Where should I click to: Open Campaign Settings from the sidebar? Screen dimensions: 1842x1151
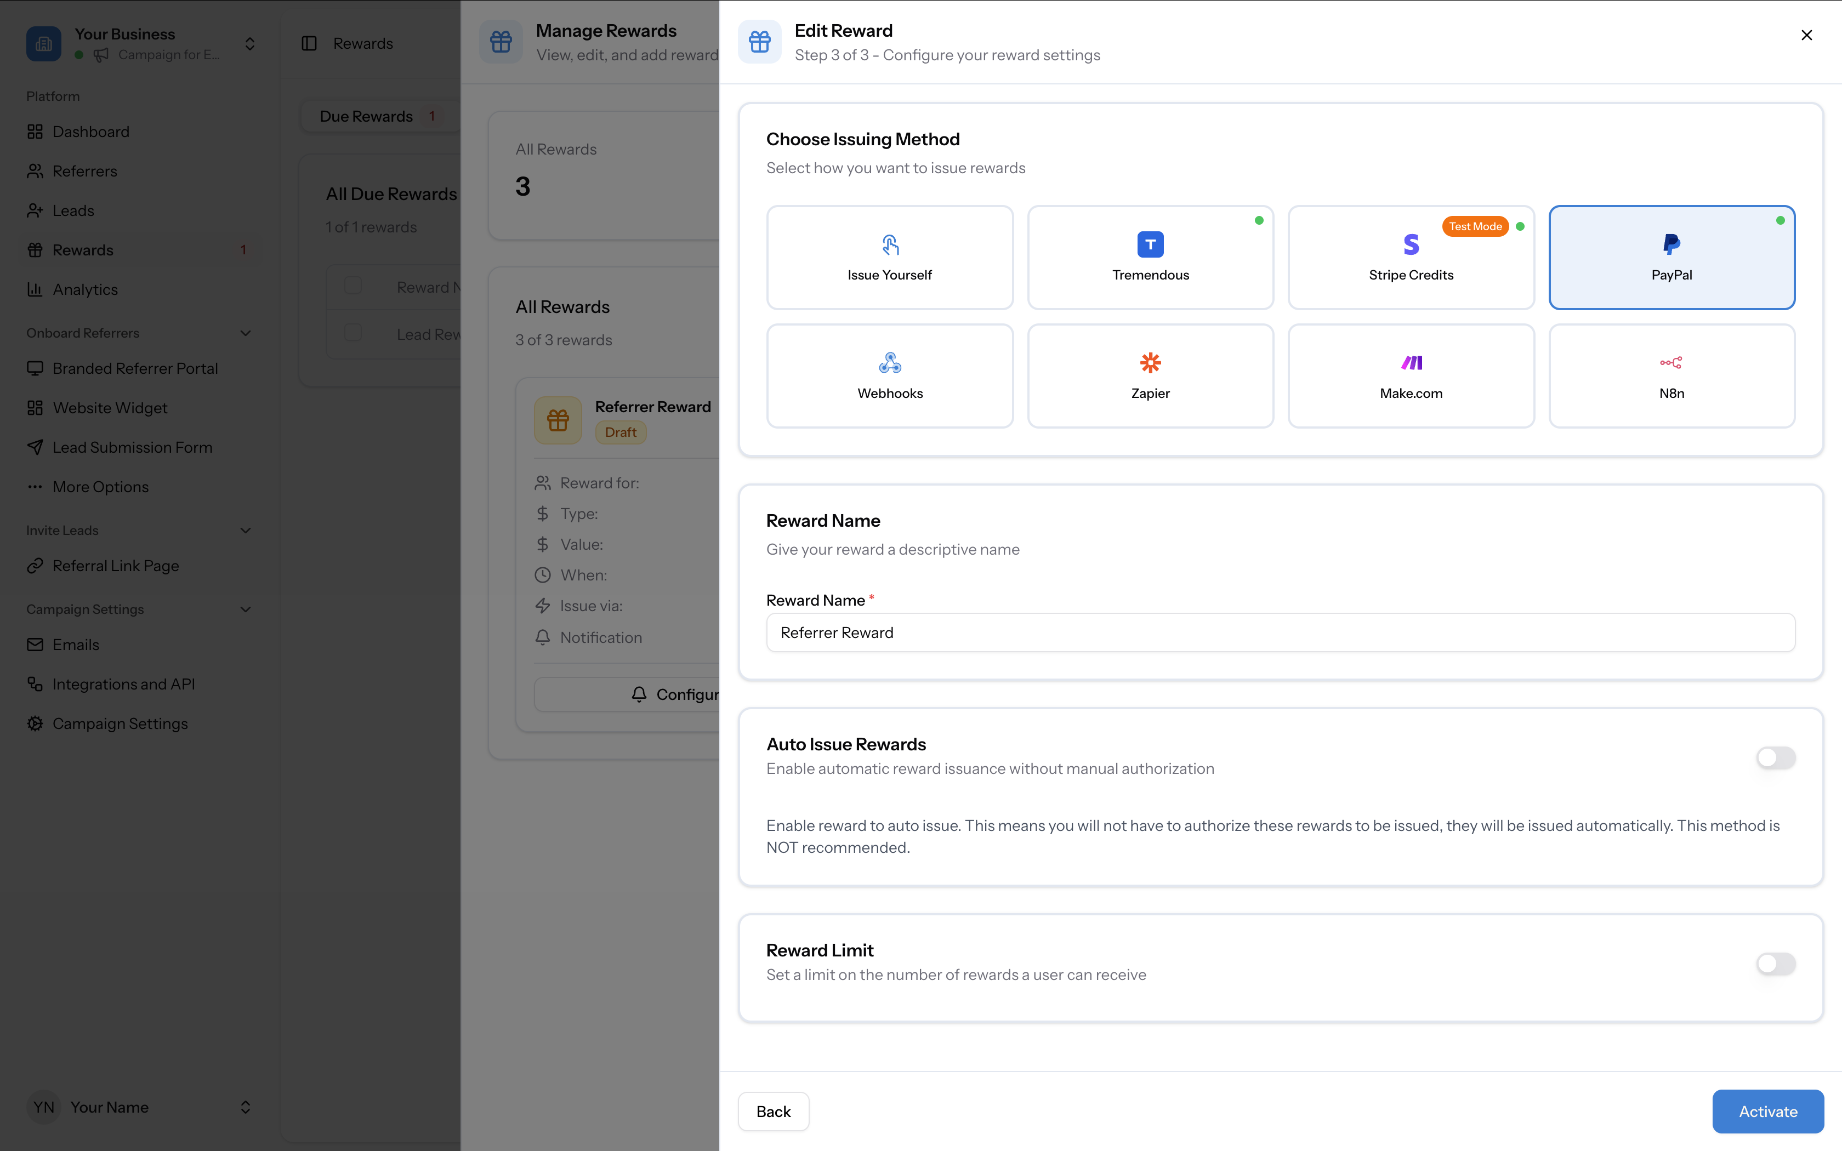pyautogui.click(x=120, y=723)
